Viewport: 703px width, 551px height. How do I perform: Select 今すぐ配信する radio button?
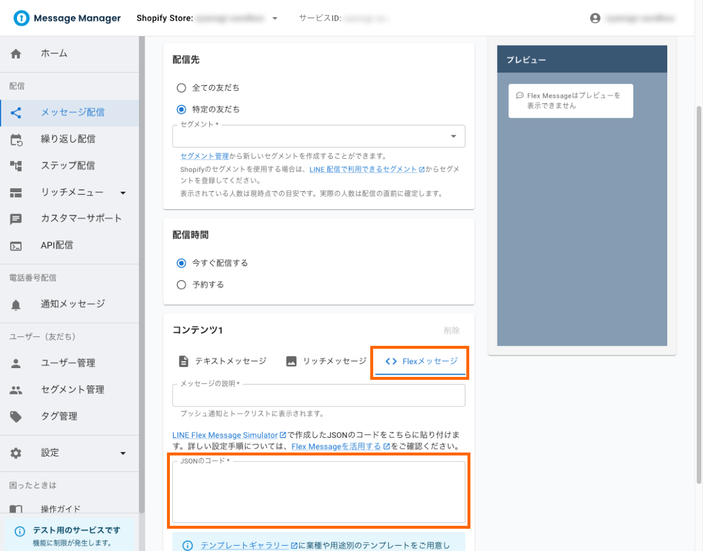pyautogui.click(x=182, y=263)
